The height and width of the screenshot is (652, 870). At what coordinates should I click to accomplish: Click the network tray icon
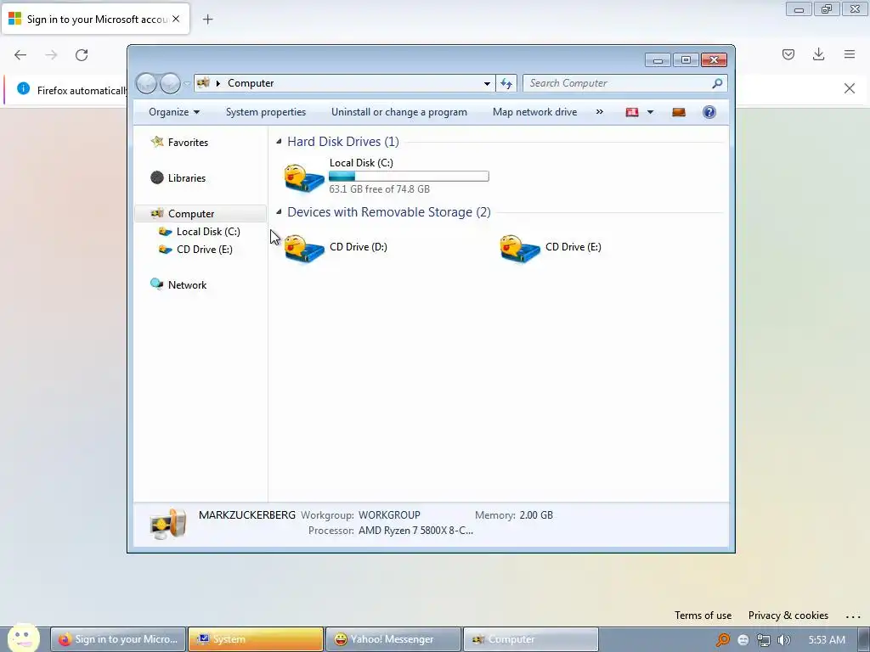[764, 640]
